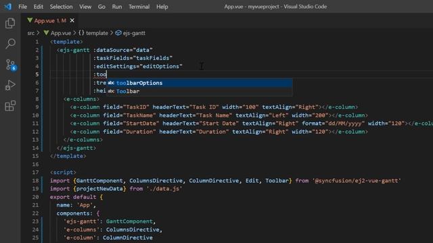Open the Edit menu
The image size is (433, 243).
coord(39,7)
